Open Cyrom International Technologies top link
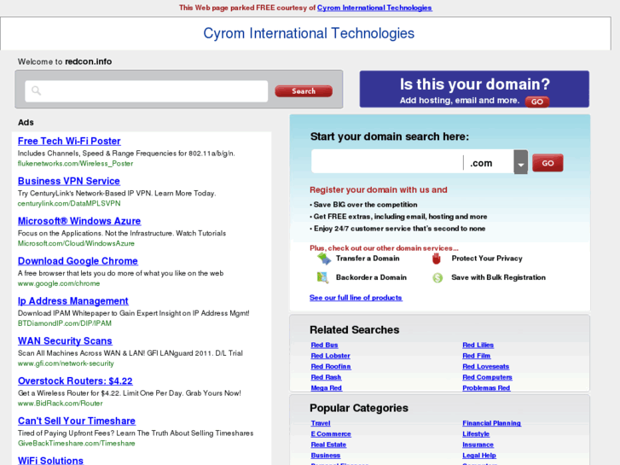The width and height of the screenshot is (620, 465). pos(374,8)
